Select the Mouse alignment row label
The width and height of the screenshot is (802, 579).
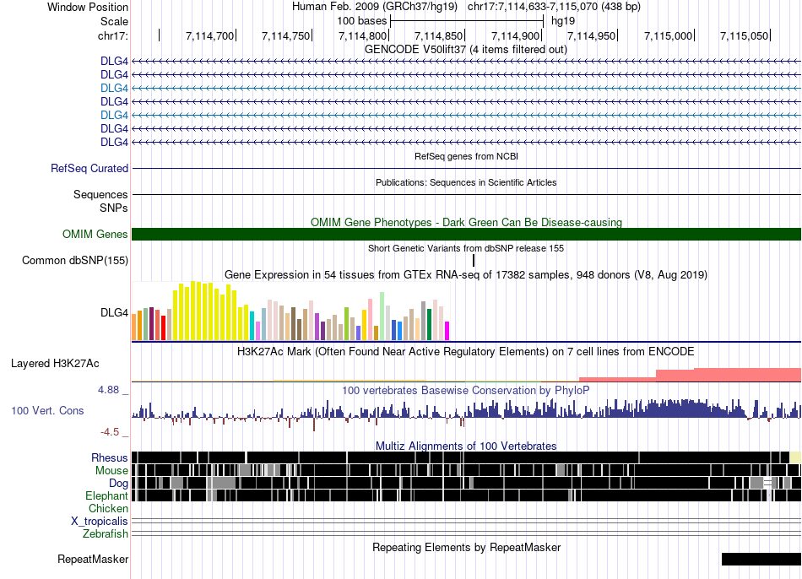click(x=111, y=471)
